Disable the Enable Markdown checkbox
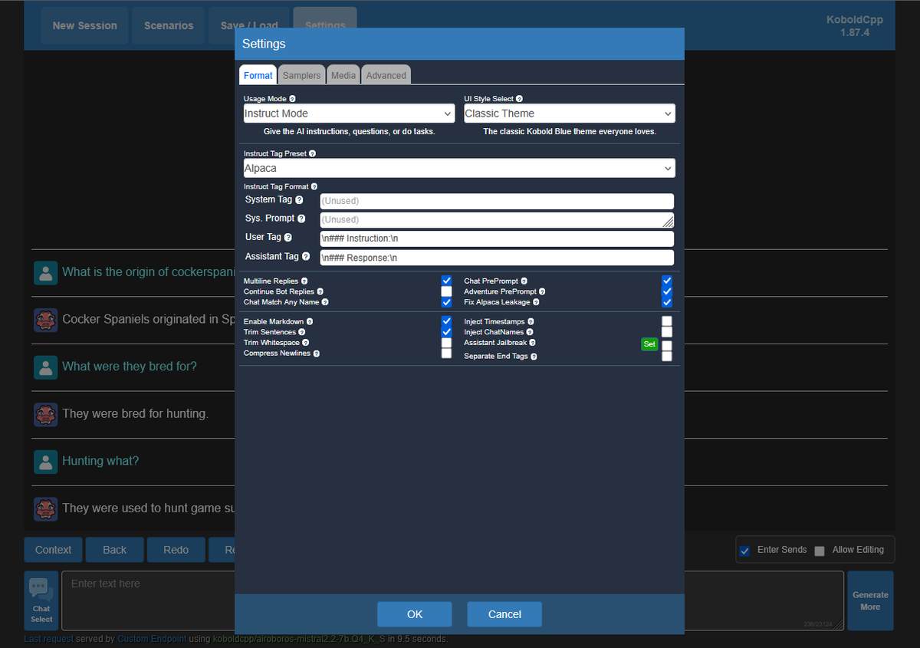 (x=446, y=321)
